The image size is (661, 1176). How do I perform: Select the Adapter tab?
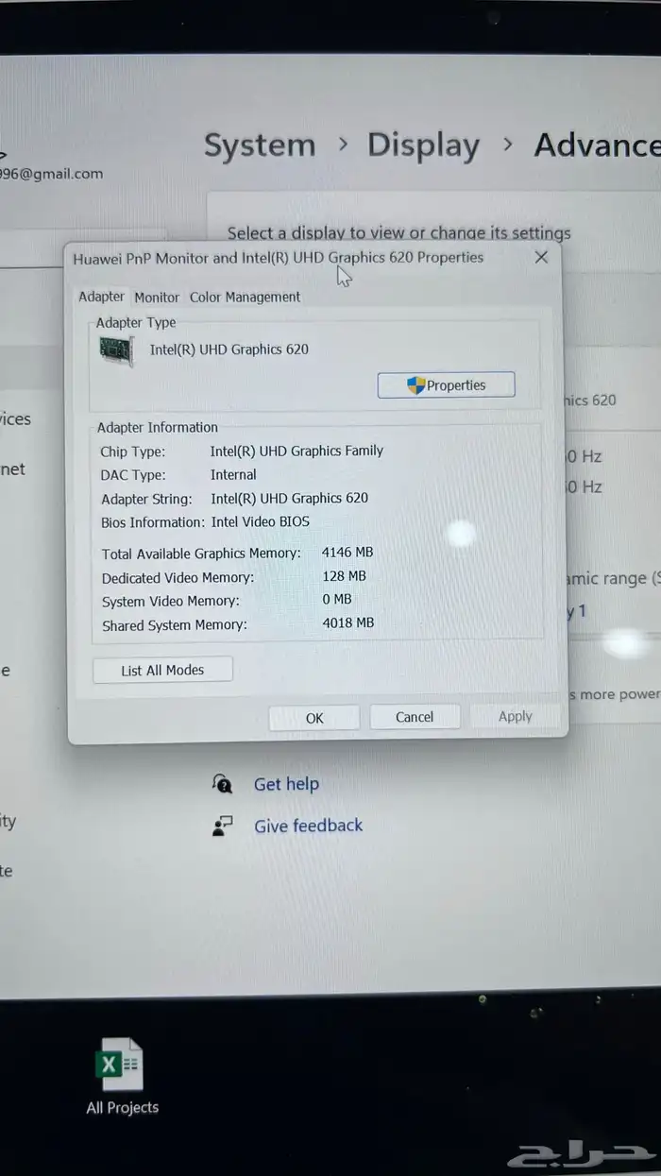(x=101, y=297)
